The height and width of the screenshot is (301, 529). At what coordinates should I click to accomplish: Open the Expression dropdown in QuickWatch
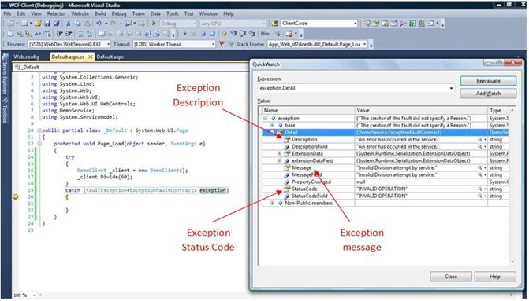(x=451, y=88)
